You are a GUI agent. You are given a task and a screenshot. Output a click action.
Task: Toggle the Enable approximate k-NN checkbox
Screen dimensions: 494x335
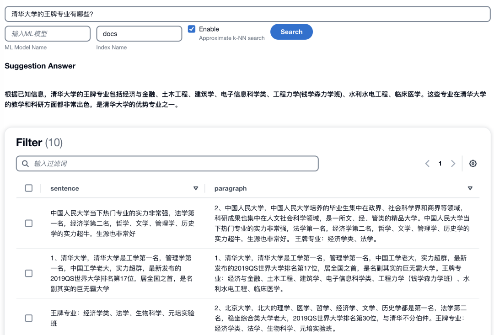(x=192, y=29)
